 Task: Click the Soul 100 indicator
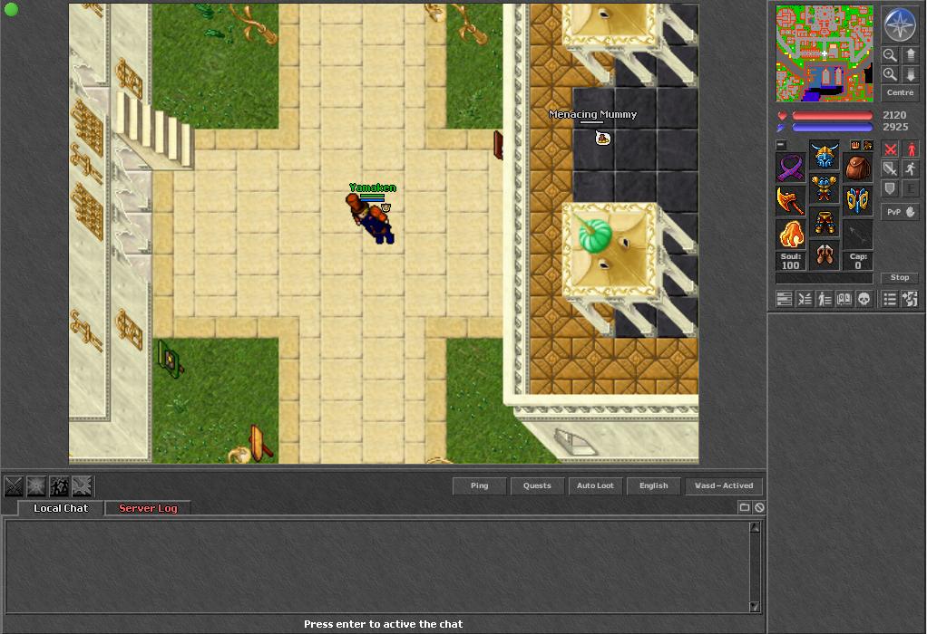[x=790, y=261]
